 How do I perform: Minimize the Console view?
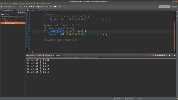coord(173,55)
